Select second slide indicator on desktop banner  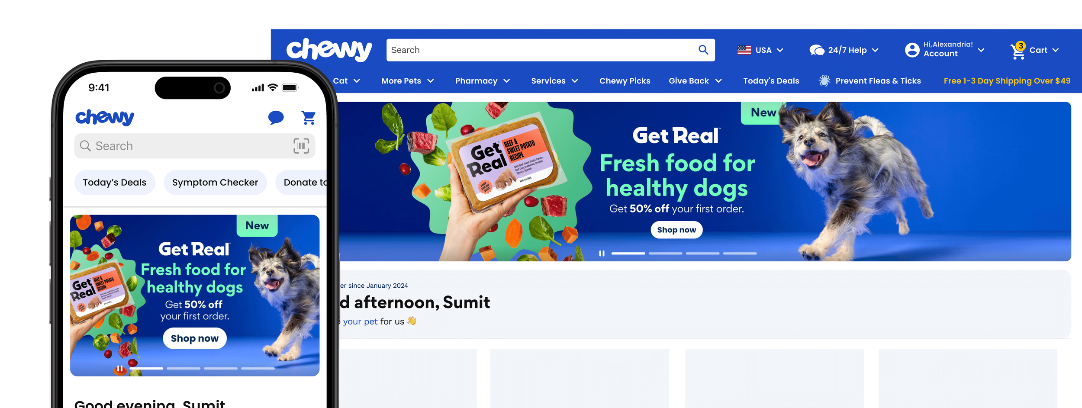coord(665,254)
